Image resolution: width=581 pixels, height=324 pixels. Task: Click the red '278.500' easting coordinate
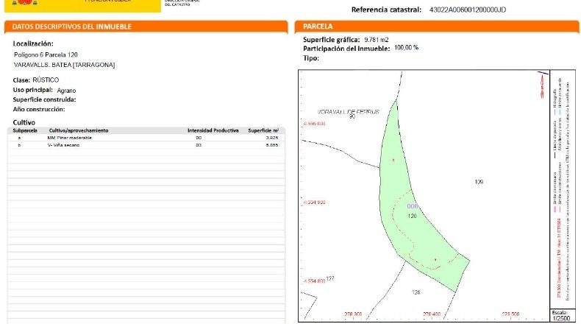click(x=510, y=314)
